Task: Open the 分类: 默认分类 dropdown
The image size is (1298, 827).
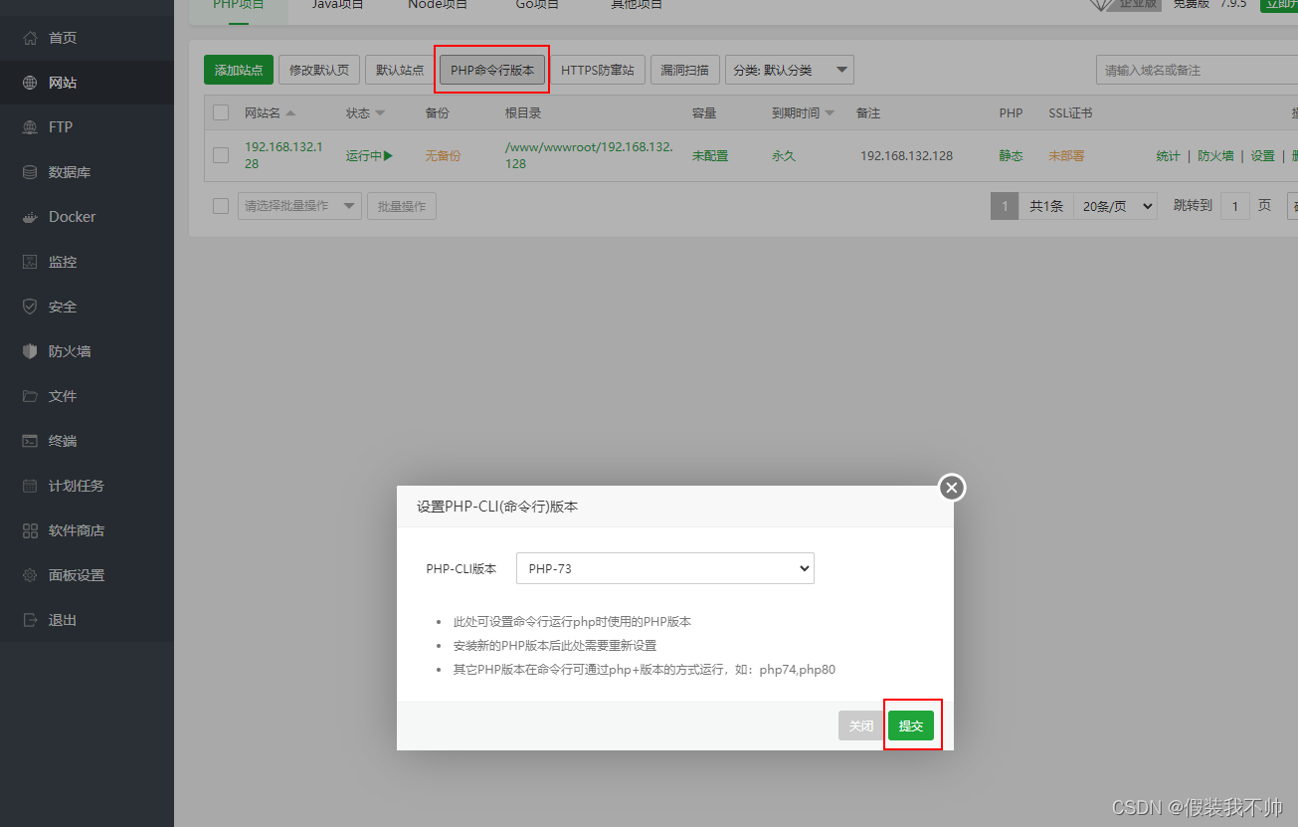Action: (x=790, y=70)
